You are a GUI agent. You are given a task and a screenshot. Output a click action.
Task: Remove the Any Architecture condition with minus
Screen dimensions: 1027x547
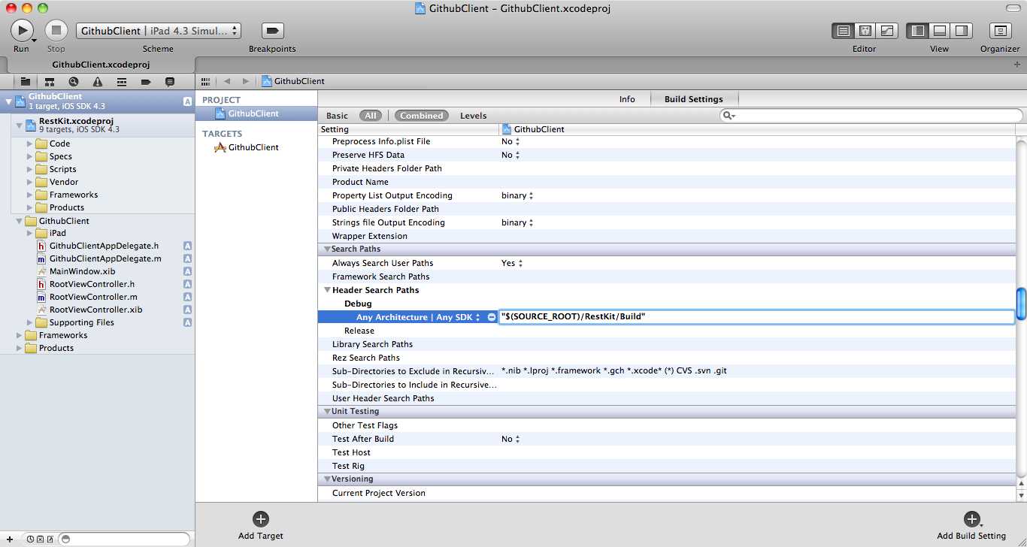(492, 317)
